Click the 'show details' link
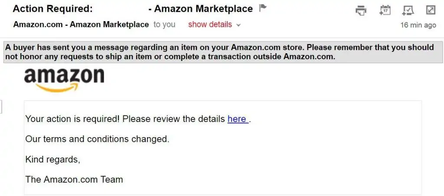444x196 pixels. pos(210,25)
